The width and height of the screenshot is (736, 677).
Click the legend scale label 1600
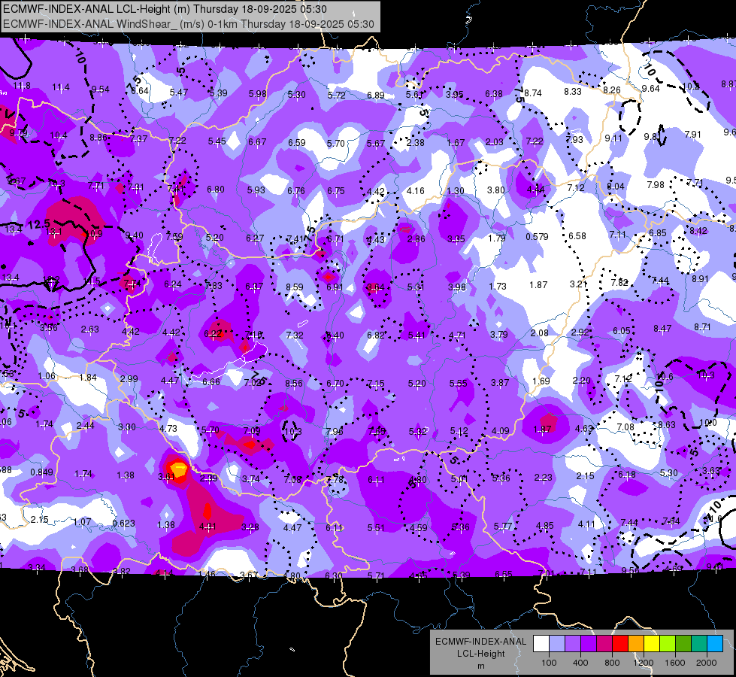click(674, 663)
